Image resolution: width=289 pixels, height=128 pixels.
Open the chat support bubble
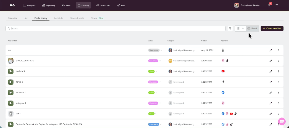click(x=282, y=121)
